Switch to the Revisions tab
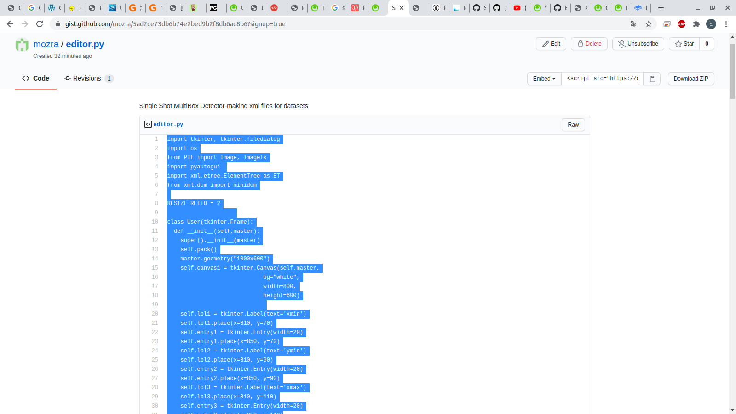736x414 pixels. pyautogui.click(x=87, y=78)
